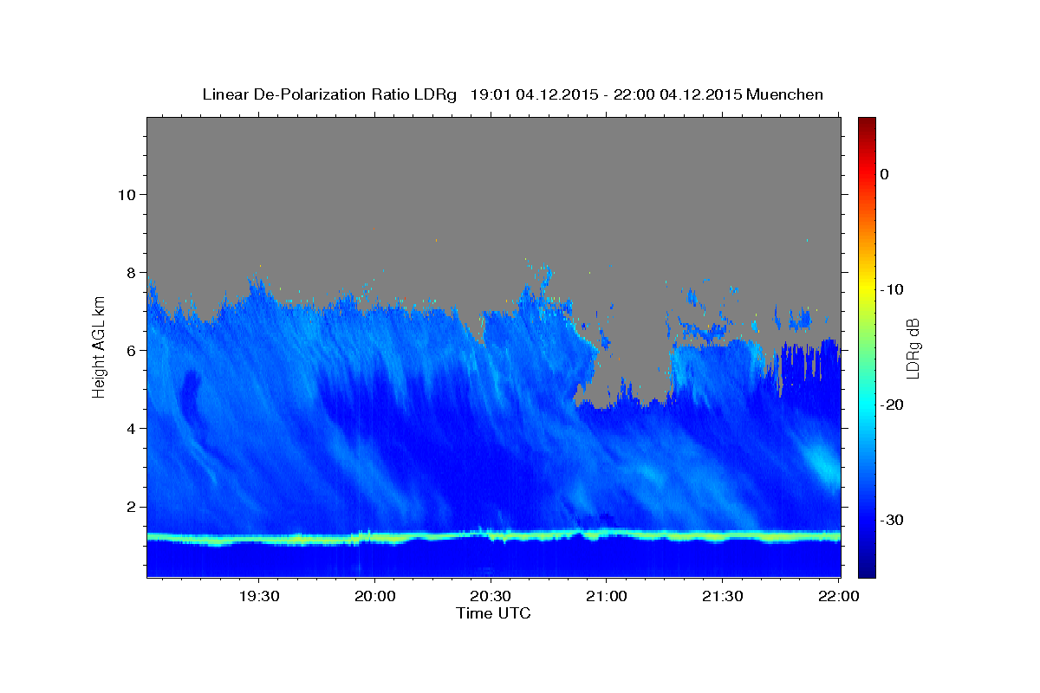Click the colorbar value 0

tap(885, 174)
